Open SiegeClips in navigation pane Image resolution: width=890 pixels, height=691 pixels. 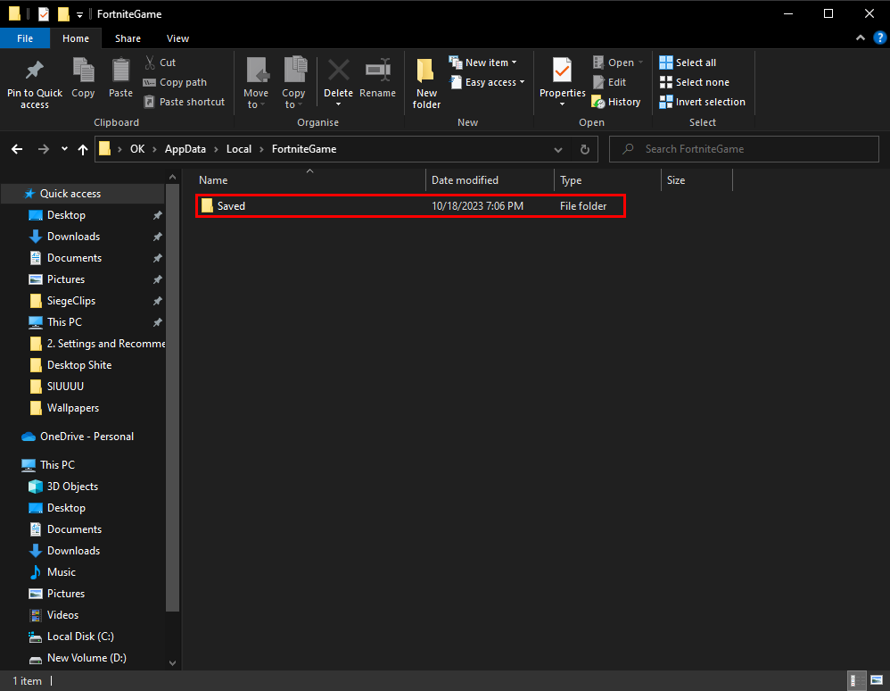tap(71, 301)
